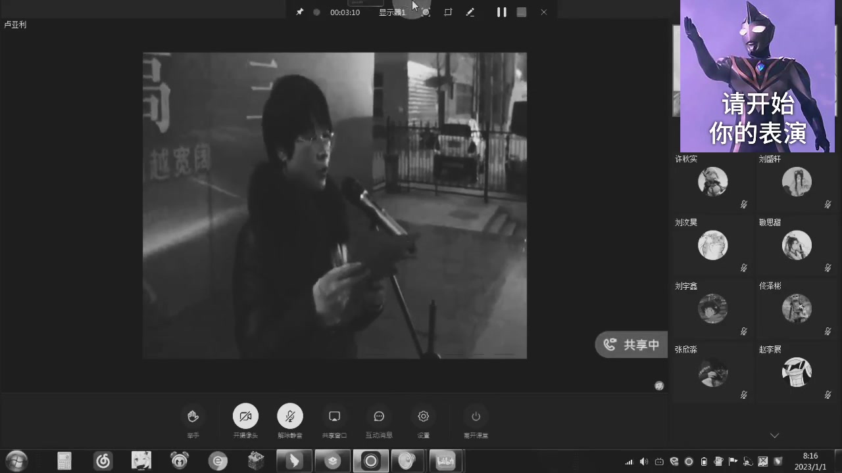This screenshot has height=473, width=842.
Task: Open the volume control in the system tray
Action: click(643, 461)
